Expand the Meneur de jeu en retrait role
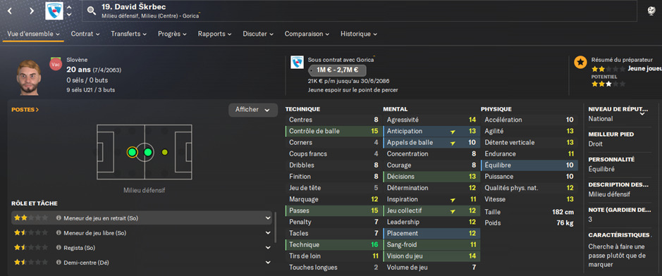 coord(268,218)
